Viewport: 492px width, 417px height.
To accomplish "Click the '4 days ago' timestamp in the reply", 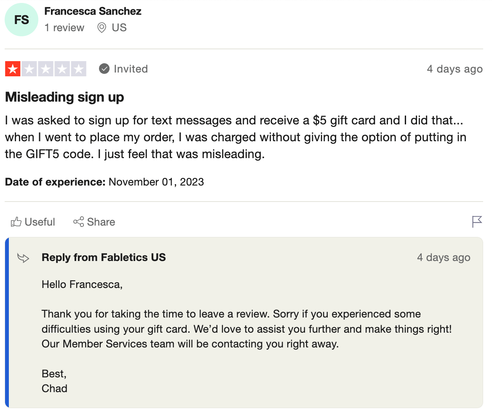I will tap(444, 257).
